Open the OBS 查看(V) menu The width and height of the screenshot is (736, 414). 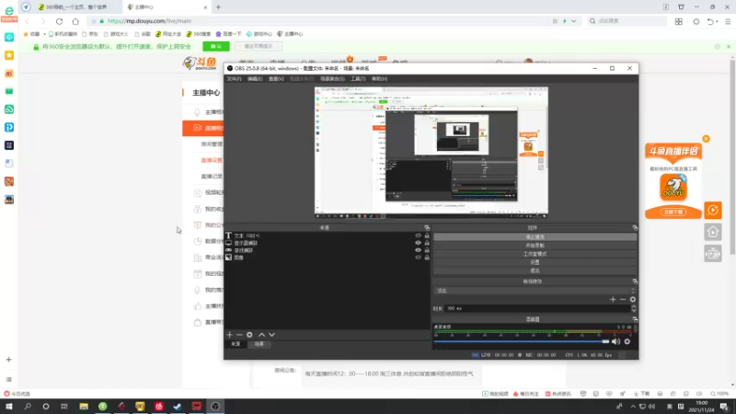tap(276, 79)
